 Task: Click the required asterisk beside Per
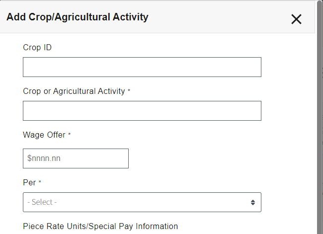[x=40, y=183]
